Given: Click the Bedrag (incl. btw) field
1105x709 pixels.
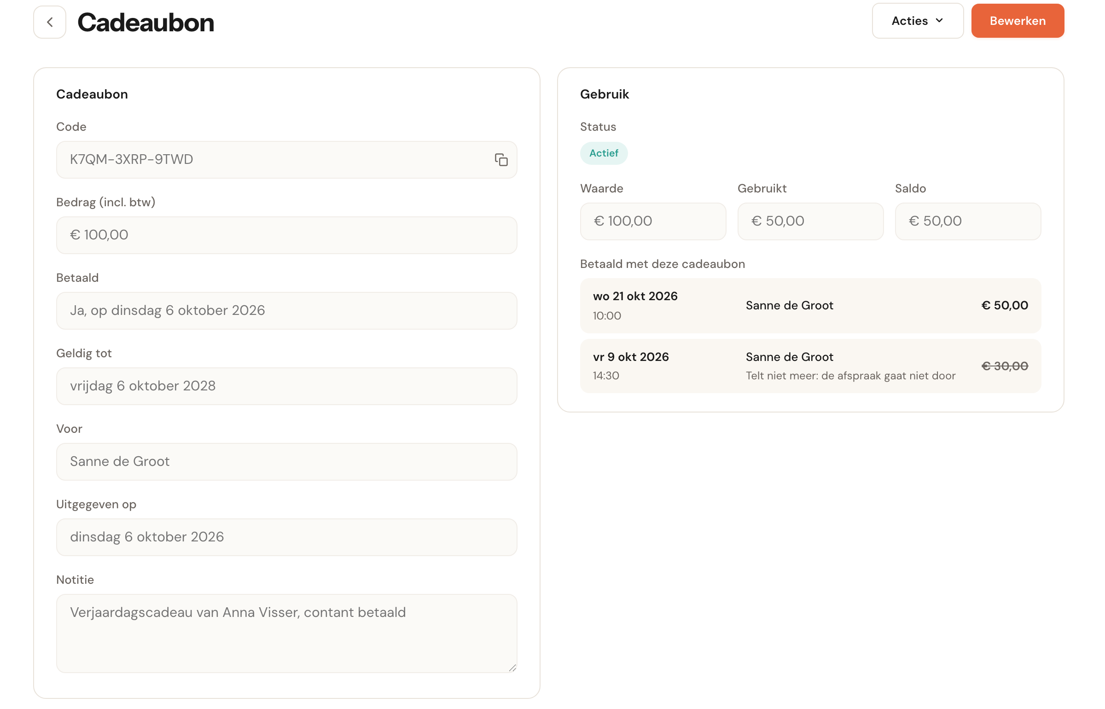Looking at the screenshot, I should (286, 235).
